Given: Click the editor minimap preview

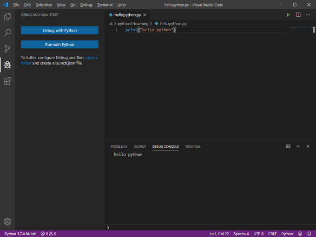Looking at the screenshot, I should tap(301, 27).
